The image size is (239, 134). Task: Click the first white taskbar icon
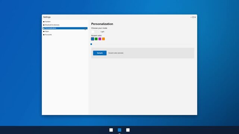[111, 130]
